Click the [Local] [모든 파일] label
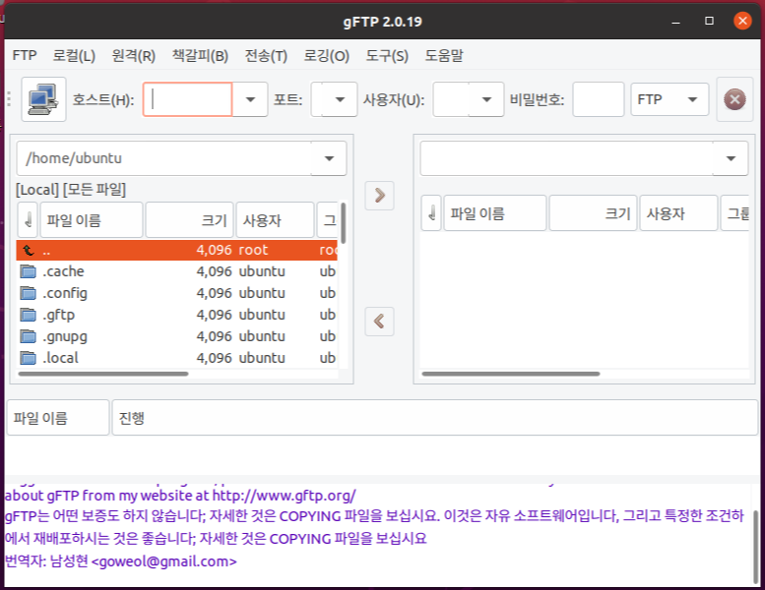The width and height of the screenshot is (765, 590). coord(71,190)
